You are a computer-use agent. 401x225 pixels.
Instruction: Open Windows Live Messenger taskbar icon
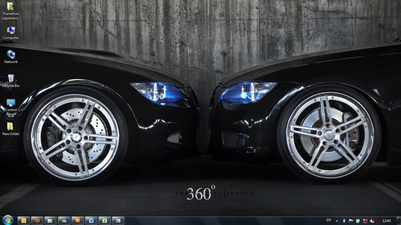point(64,220)
